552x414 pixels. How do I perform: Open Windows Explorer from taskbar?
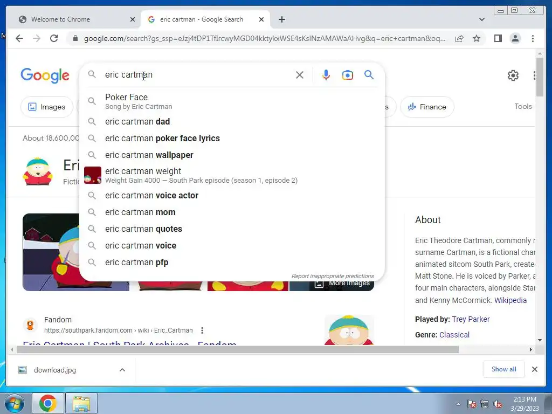click(81, 403)
